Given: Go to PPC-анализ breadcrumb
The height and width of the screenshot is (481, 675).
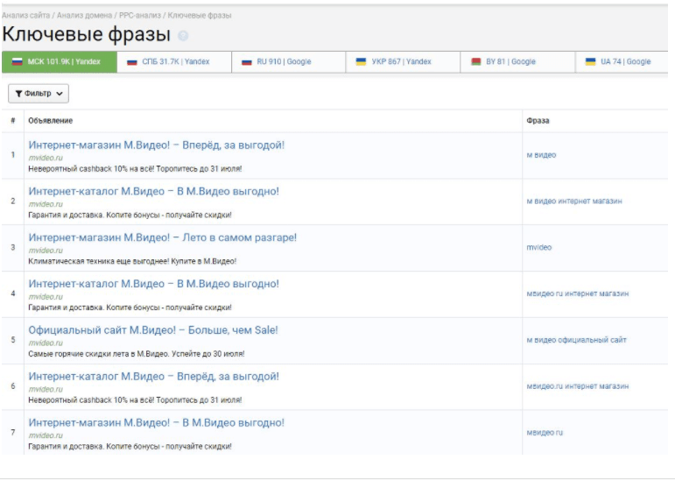Looking at the screenshot, I should pyautogui.click(x=140, y=16).
